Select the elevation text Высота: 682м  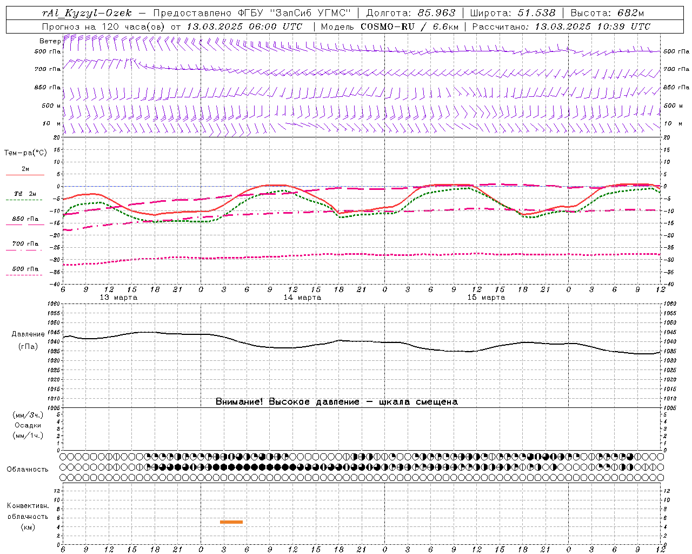pyautogui.click(x=607, y=13)
